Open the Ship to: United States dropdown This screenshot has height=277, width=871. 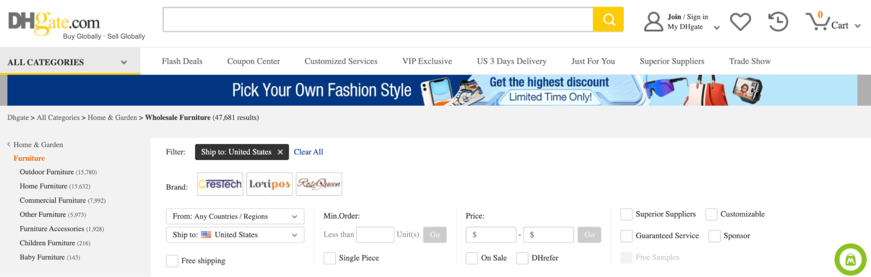pyautogui.click(x=234, y=235)
